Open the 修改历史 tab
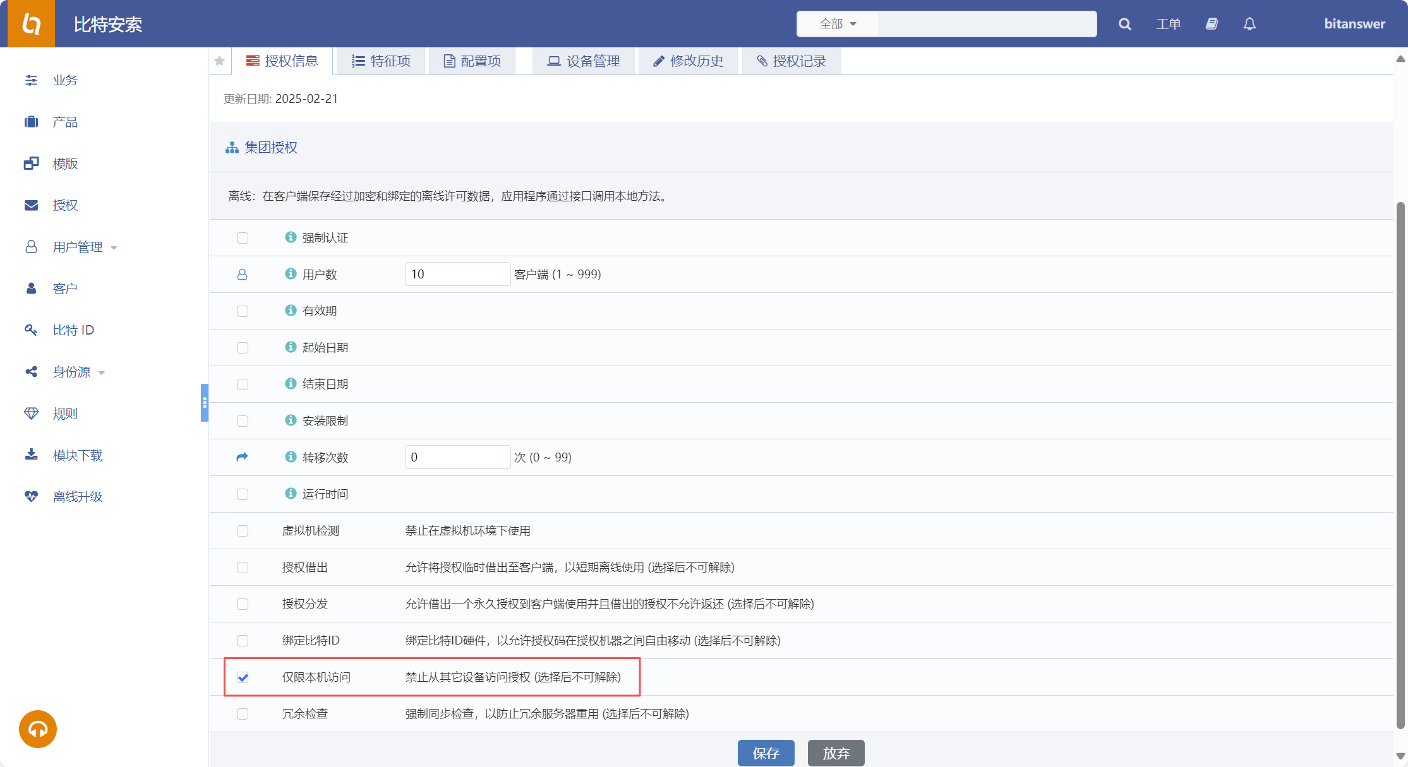1408x767 pixels. point(689,61)
